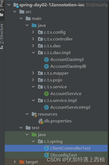Expand the c.t.s.mapper package chevron

pos(33,73)
